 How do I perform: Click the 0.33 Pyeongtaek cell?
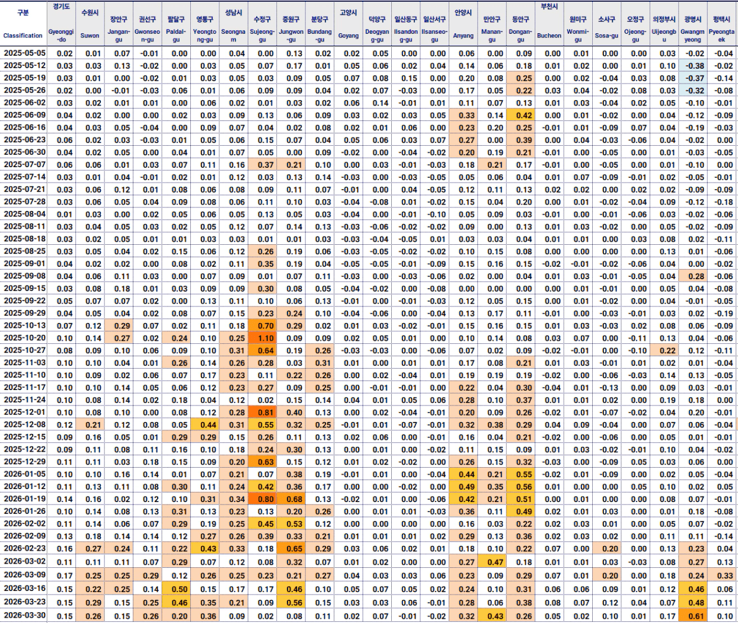pyautogui.click(x=724, y=575)
